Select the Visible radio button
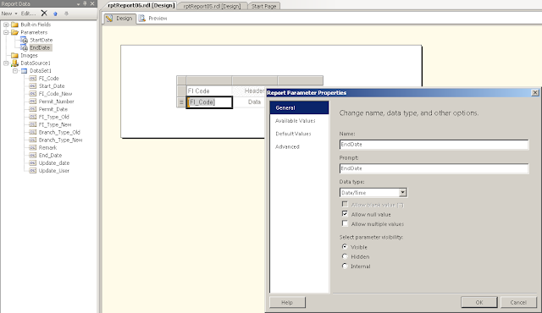Viewport: 542px width, 313px height. point(345,247)
